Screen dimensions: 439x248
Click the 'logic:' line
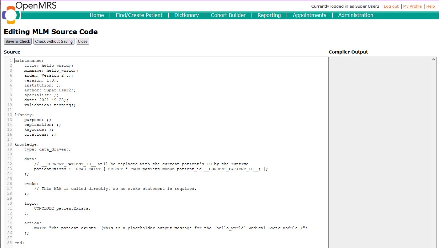32,203
